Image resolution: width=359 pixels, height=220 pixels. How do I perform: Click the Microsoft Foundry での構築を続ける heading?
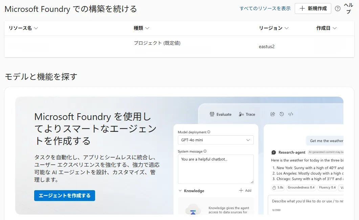coord(71,9)
